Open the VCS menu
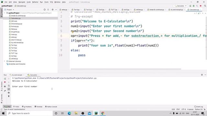Image resolution: width=207 pixels, height=116 pixels. 51,2
